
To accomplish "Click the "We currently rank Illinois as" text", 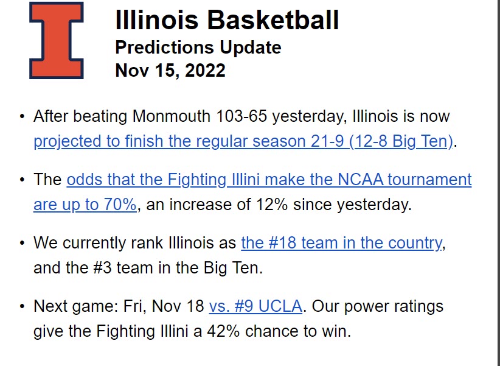I will click(x=134, y=243).
